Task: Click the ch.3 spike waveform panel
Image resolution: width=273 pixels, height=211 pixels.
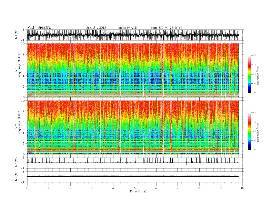Action: point(135,163)
